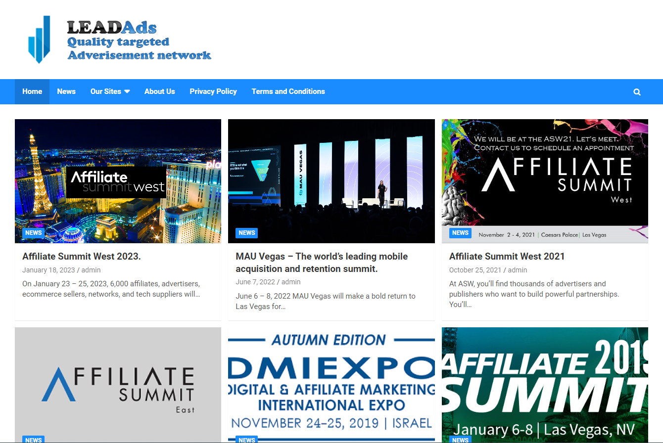Image resolution: width=663 pixels, height=443 pixels.
Task: Click the MAU Vegas stage photo thumbnail
Action: [331, 180]
